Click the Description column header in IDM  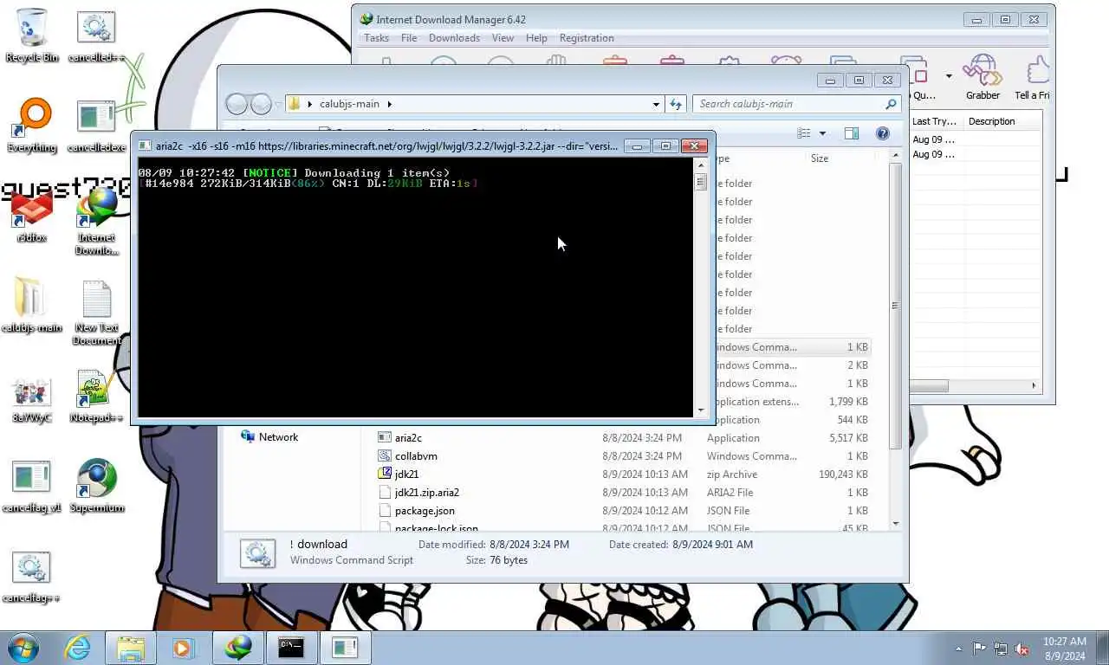1002,121
